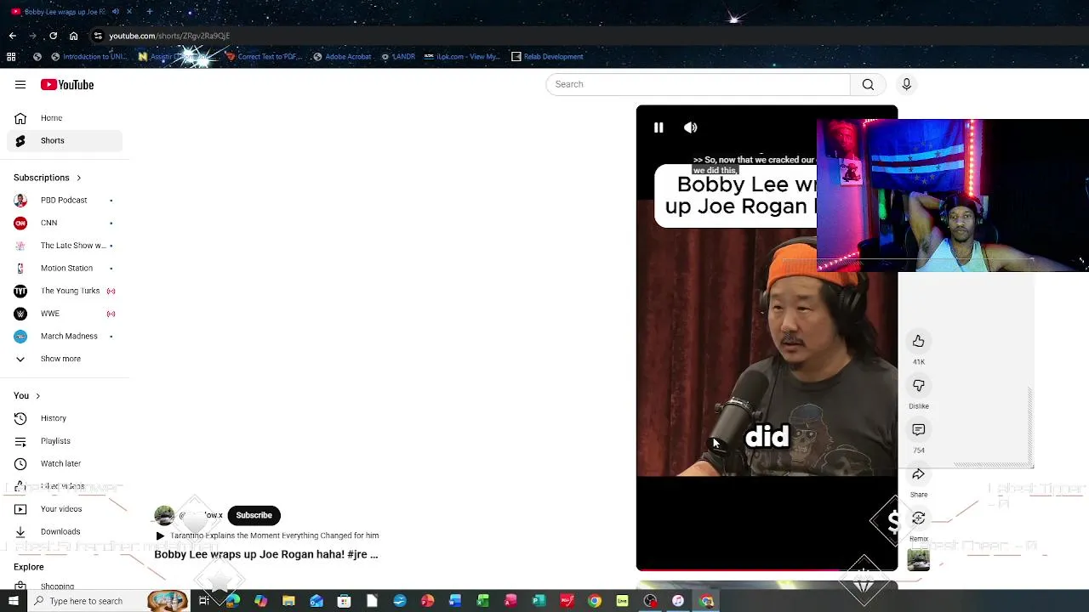Open The Late Show subscription
Screen dimensions: 1089x612
(65, 246)
